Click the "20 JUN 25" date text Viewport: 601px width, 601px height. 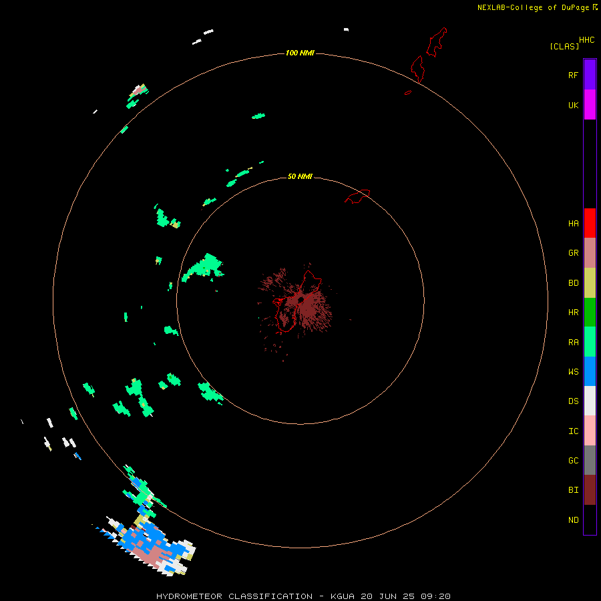click(387, 596)
